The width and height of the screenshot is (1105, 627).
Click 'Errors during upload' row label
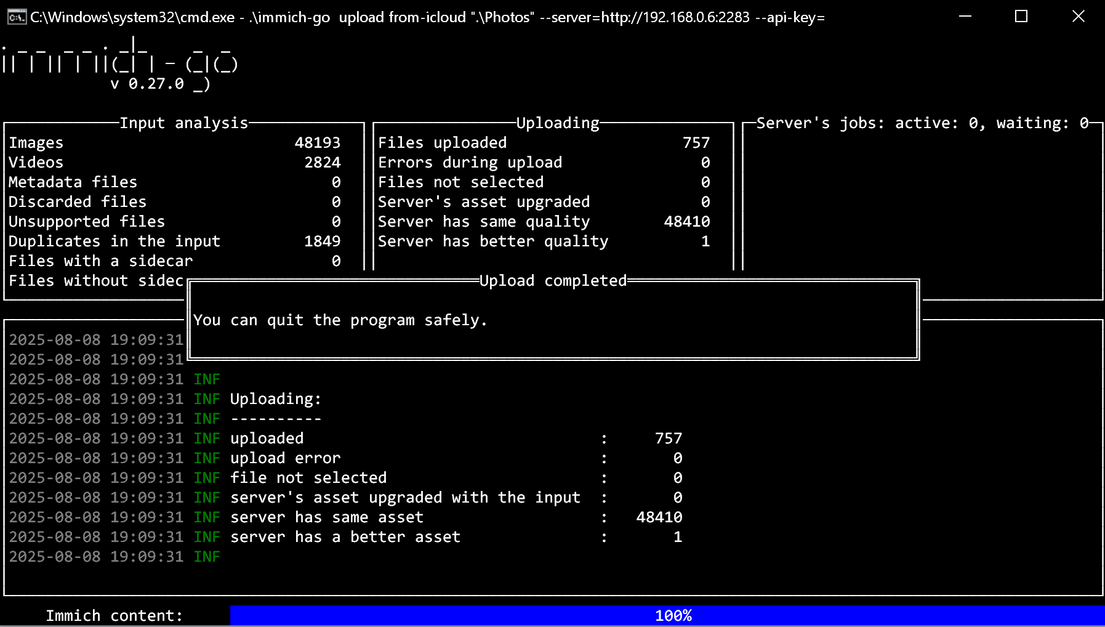click(x=470, y=163)
